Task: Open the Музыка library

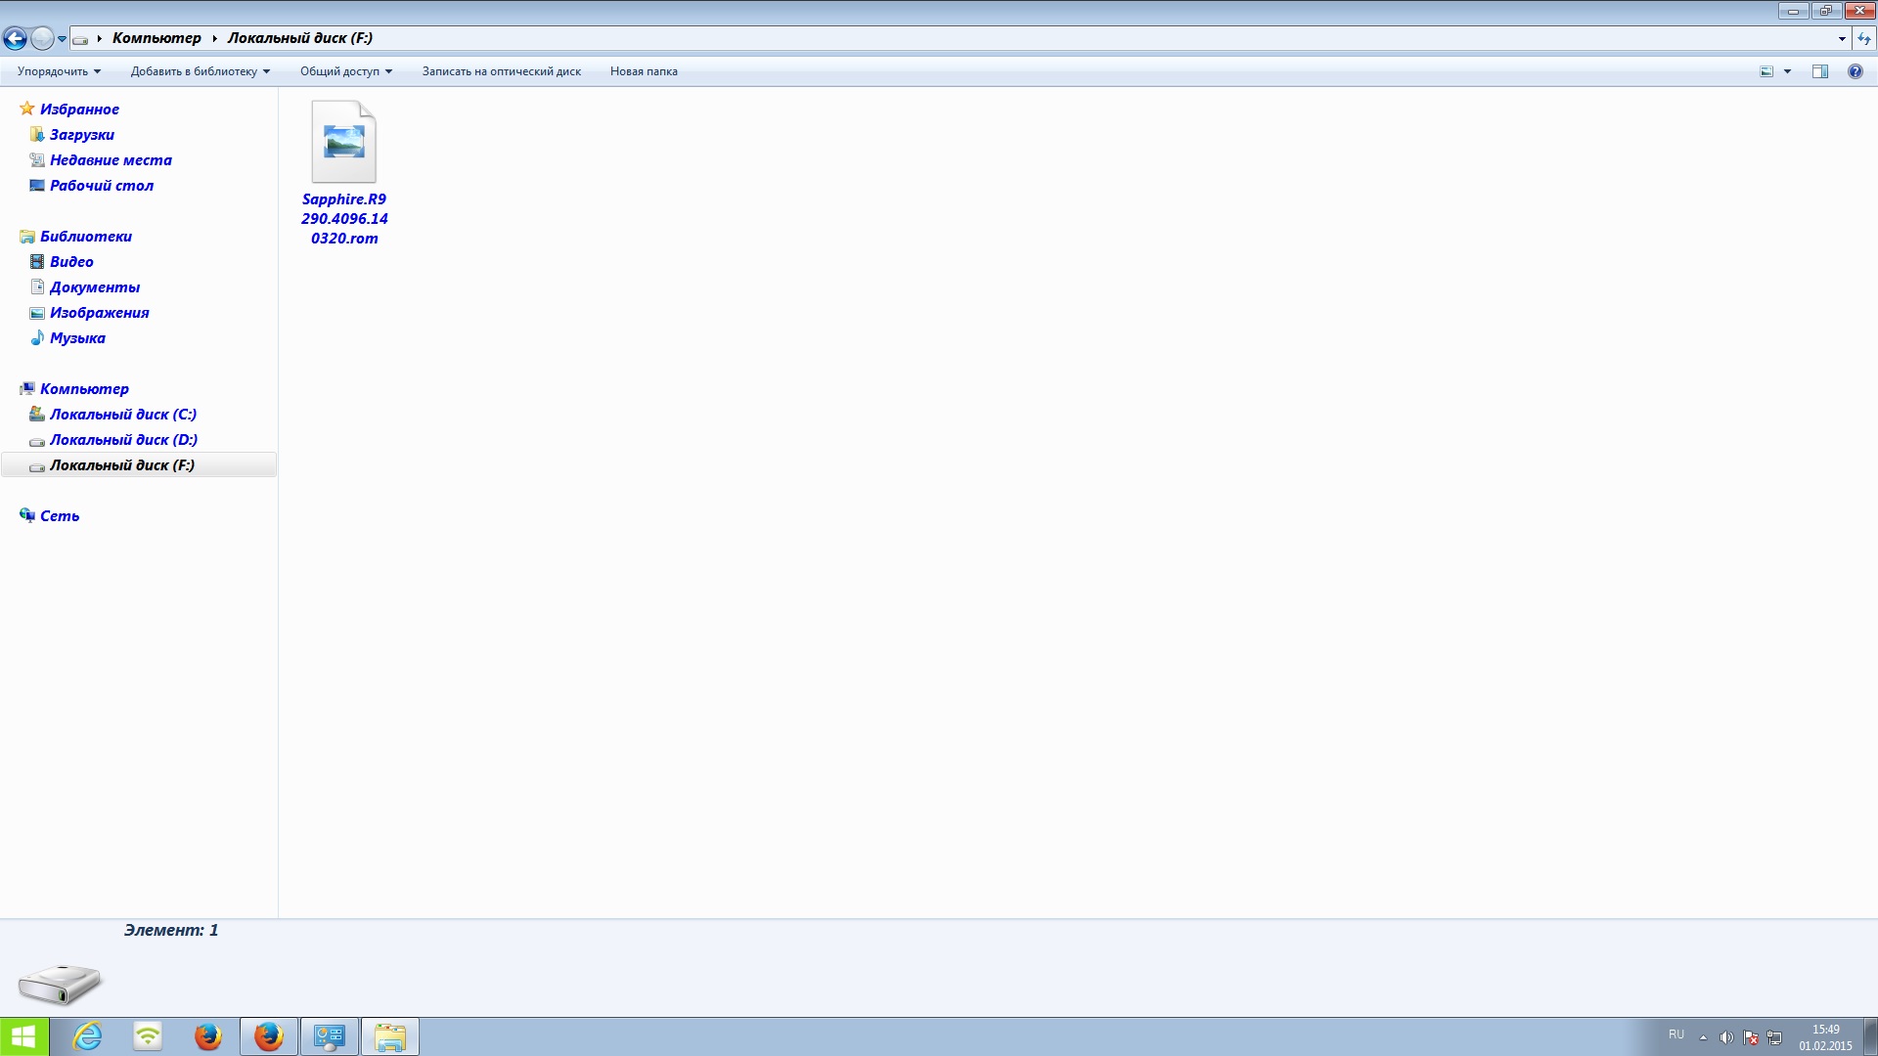Action: click(x=77, y=338)
